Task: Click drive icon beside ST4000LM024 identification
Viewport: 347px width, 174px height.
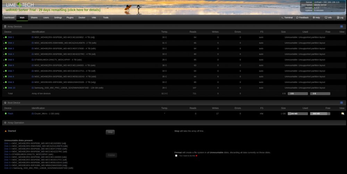Action: pyautogui.click(x=33, y=60)
